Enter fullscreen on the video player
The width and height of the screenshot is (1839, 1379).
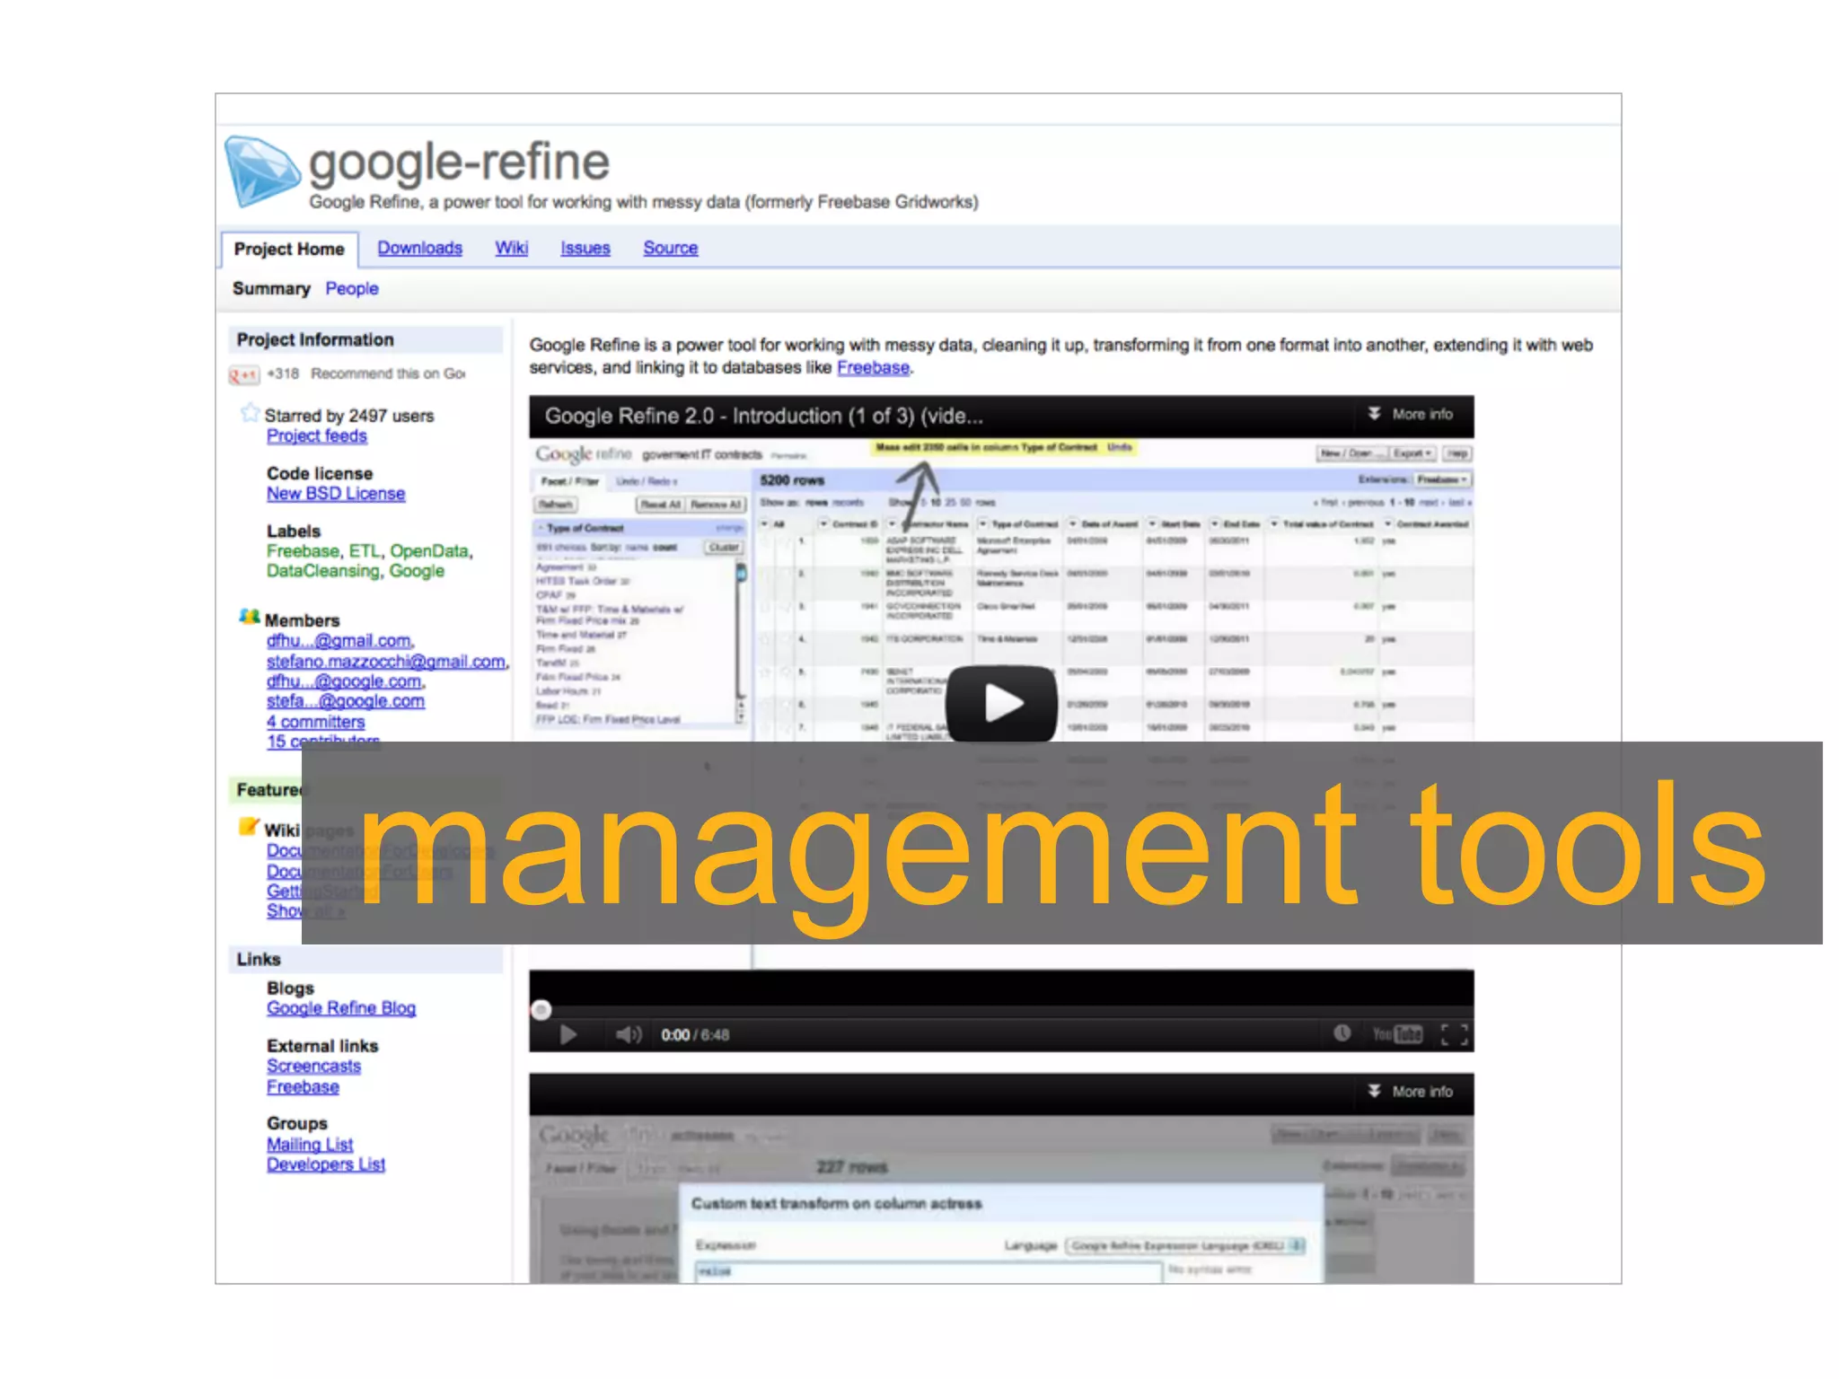click(1455, 1034)
